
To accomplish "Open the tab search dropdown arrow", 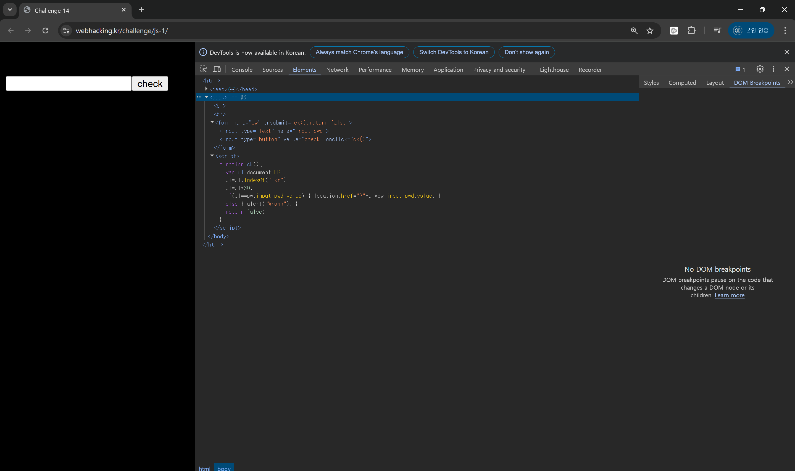I will pos(10,10).
